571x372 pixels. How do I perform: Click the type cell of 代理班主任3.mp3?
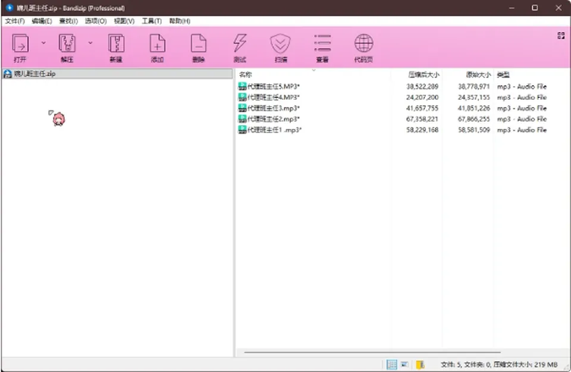522,108
